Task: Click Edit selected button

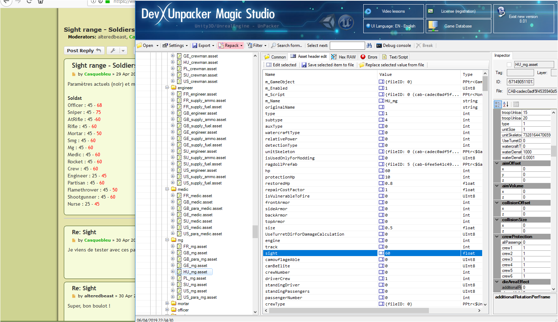Action: [281, 65]
